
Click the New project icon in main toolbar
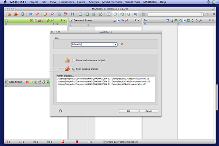pos(9,14)
